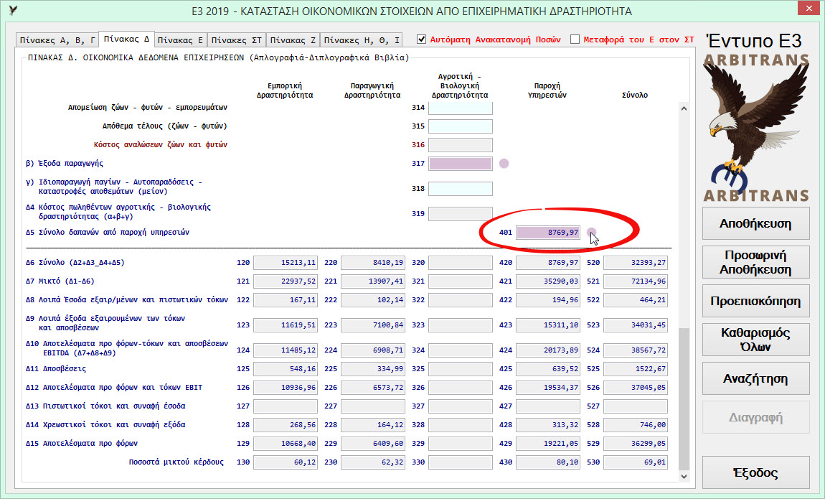
Task: Click field 130 gross profit 60,12
Action: (x=286, y=462)
